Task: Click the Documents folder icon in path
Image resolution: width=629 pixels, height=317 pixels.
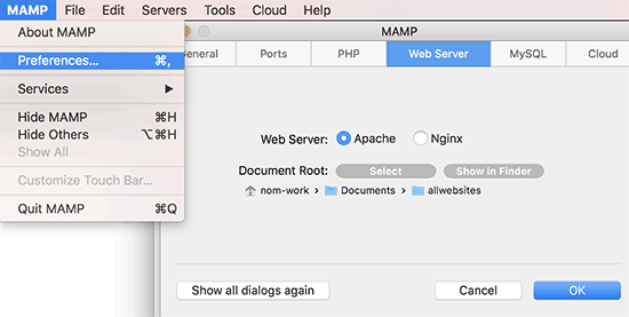Action: [x=330, y=191]
